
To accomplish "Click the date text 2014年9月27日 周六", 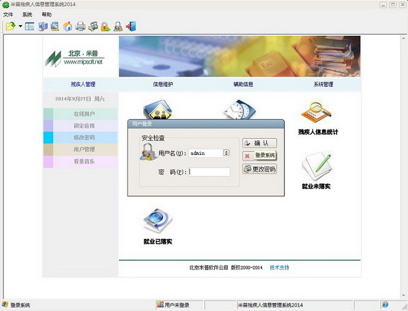I will 80,99.
